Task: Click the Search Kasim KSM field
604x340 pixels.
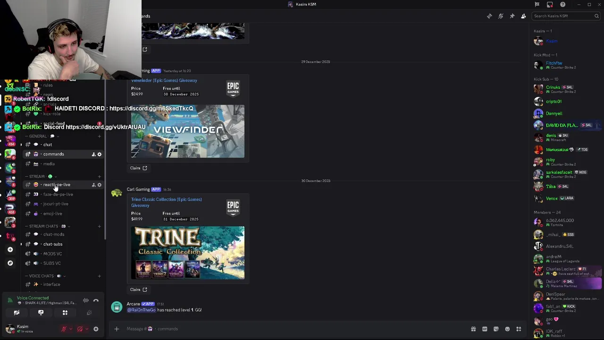Action: pyautogui.click(x=566, y=16)
